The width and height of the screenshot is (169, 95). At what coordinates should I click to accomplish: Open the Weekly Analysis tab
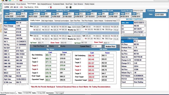[x=89, y=4]
